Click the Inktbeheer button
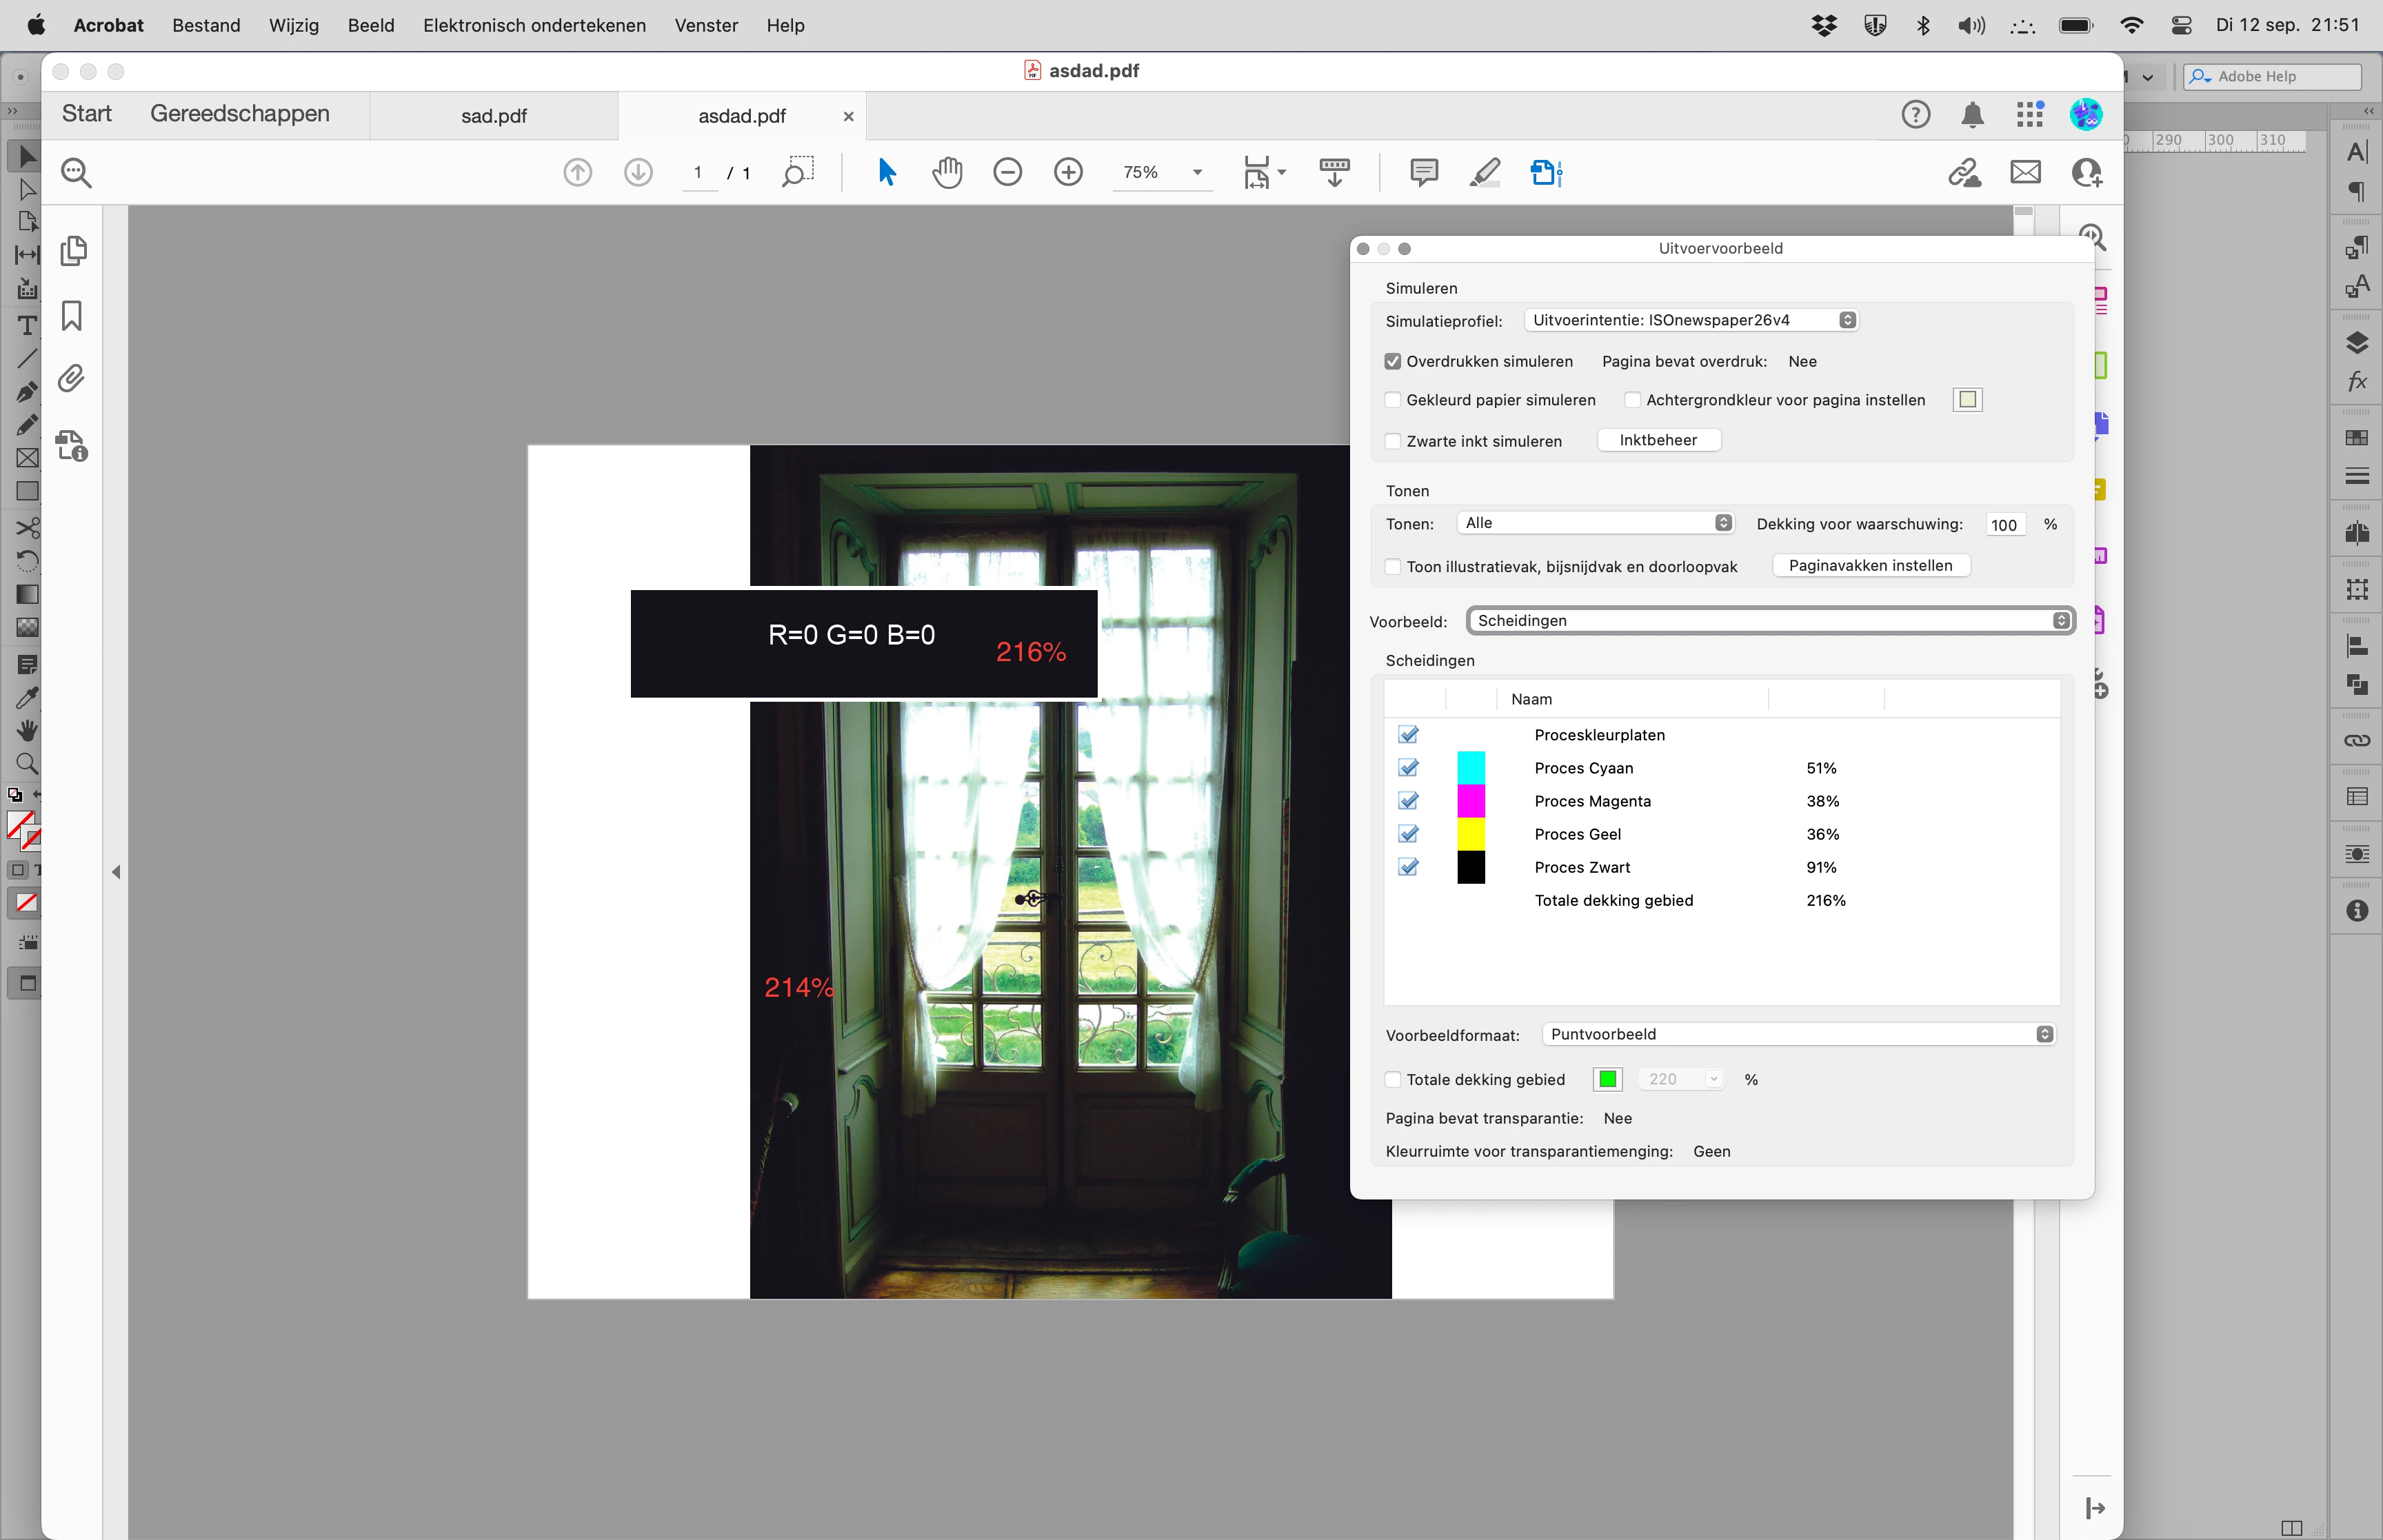Image resolution: width=2383 pixels, height=1540 pixels. click(1658, 440)
